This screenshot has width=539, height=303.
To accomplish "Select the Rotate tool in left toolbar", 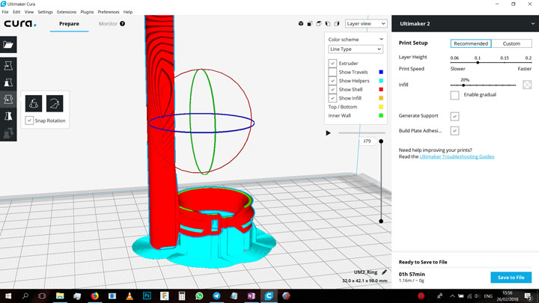I will 8,100.
